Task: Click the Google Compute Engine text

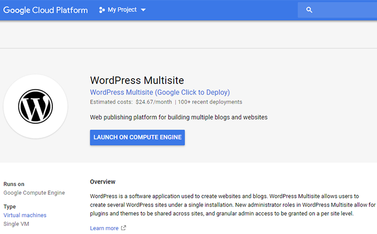Action: [x=34, y=193]
